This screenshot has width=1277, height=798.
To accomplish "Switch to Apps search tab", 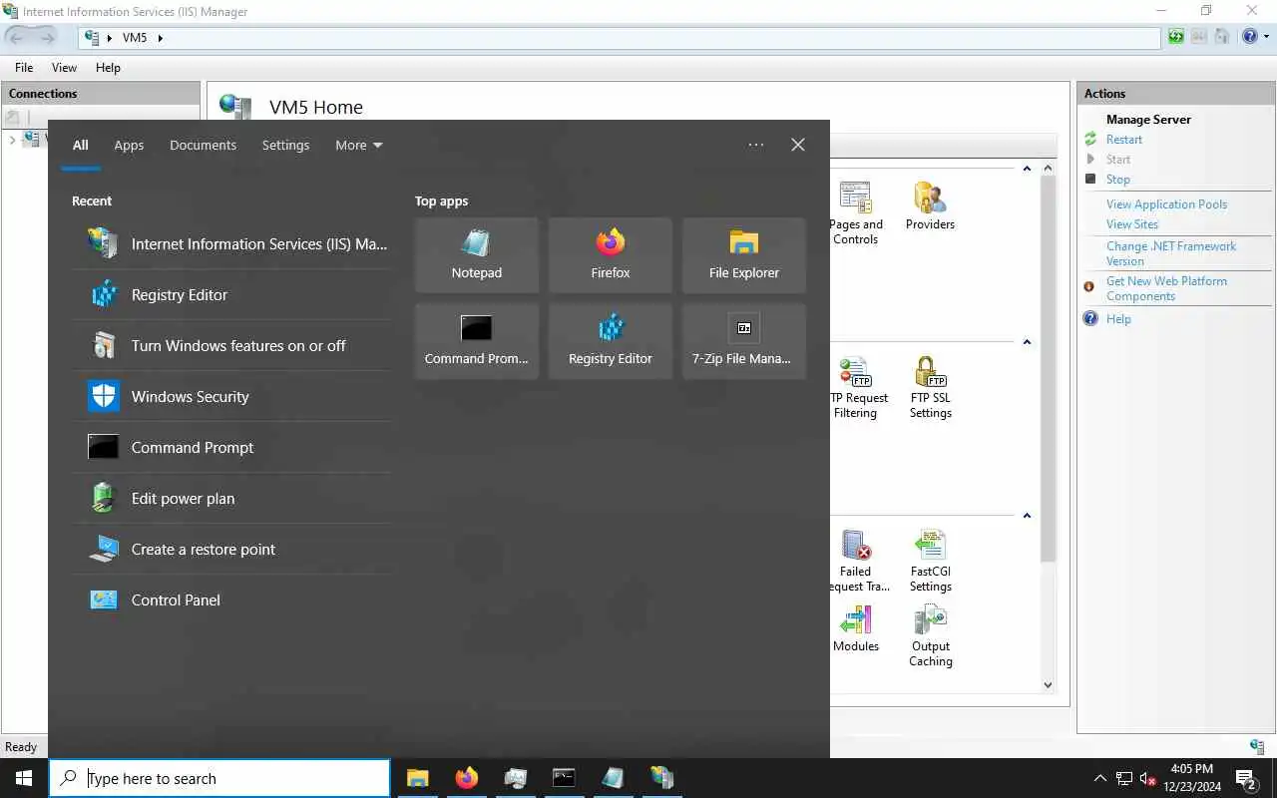I will (129, 145).
